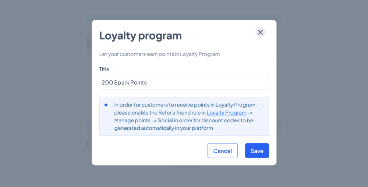Click the blue info dot in notice
The image size is (368, 187).
(106, 105)
